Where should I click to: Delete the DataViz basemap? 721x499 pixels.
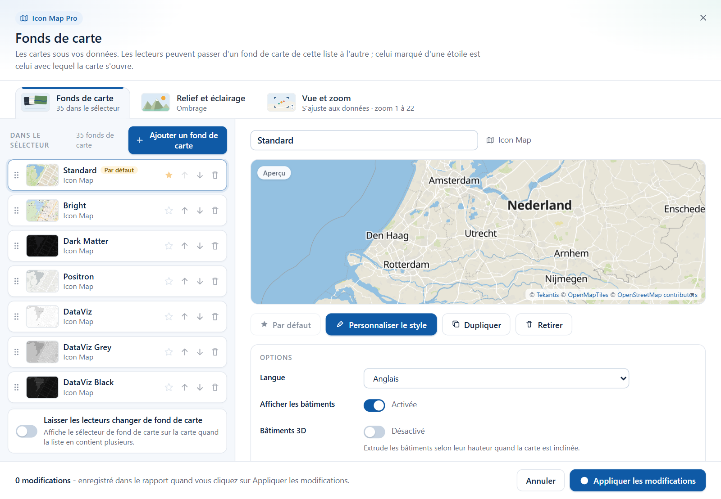(215, 317)
